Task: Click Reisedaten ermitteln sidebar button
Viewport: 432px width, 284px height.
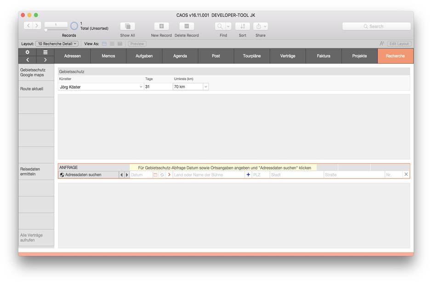Action: pos(36,171)
